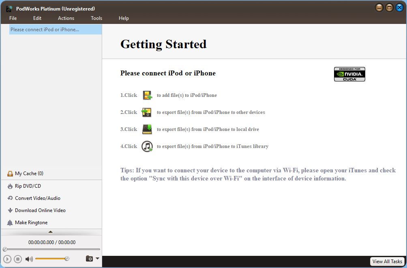The image size is (407, 268).
Task: Click 'Please connect iPod or iPhone' heading text
Action: point(168,73)
